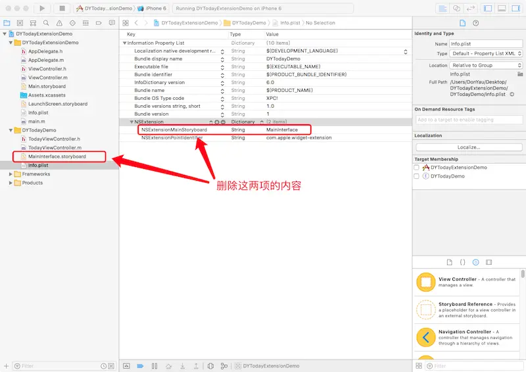Select TodayViewController.m file

pyautogui.click(x=55, y=148)
